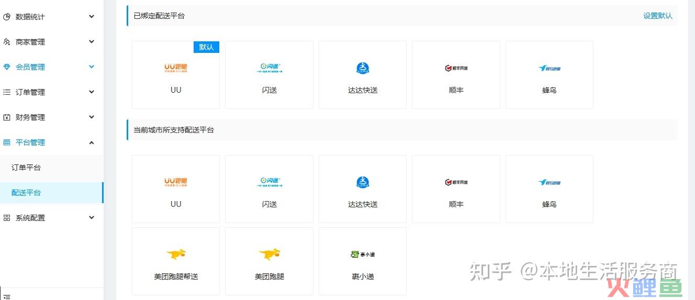Collapse 平台管理 menu chevron

(92, 142)
